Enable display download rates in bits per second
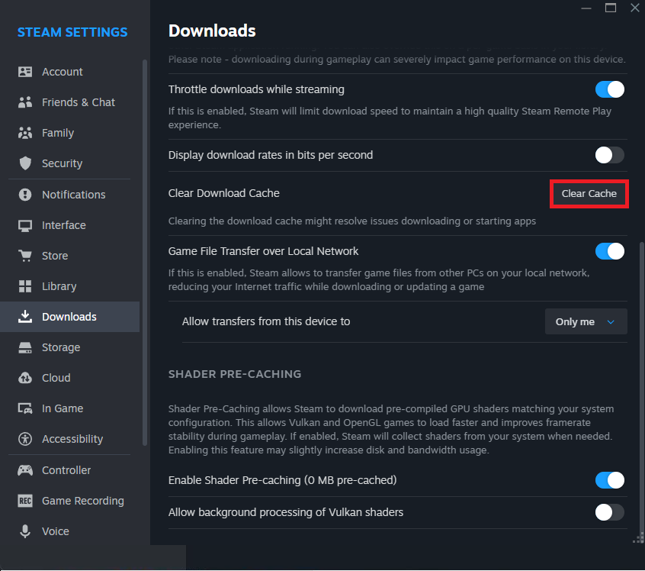The image size is (645, 571). pos(610,155)
